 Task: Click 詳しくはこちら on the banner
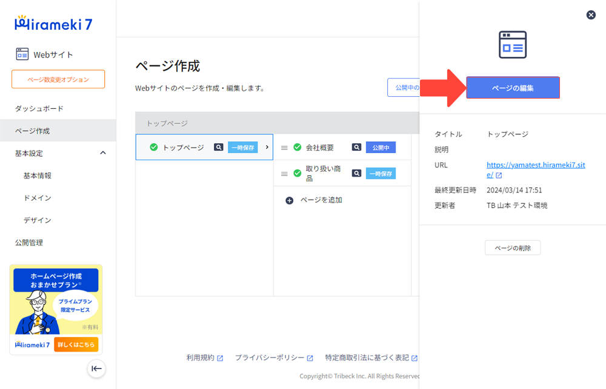click(x=76, y=345)
